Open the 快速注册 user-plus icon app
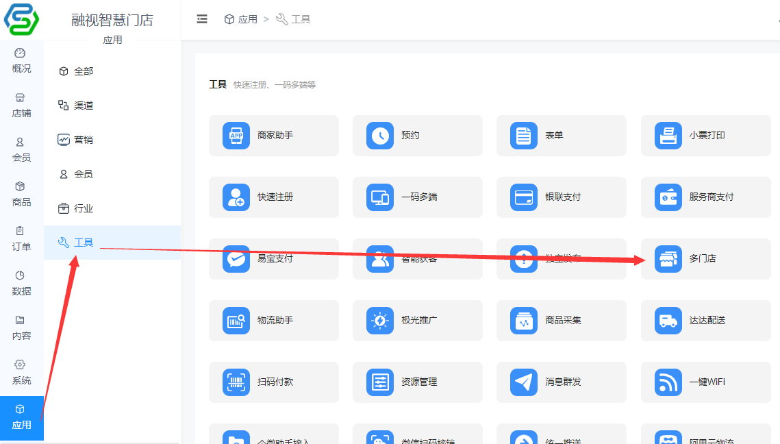The width and height of the screenshot is (780, 444). click(x=274, y=197)
